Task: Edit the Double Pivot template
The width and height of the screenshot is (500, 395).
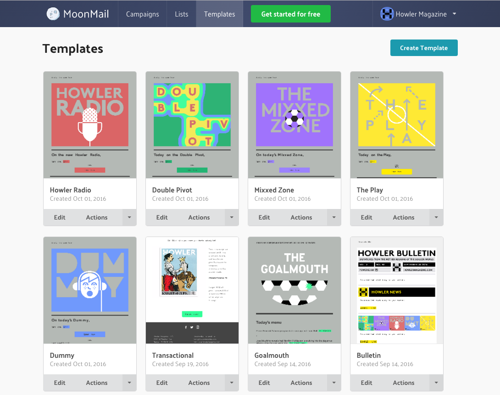Action: point(162,217)
